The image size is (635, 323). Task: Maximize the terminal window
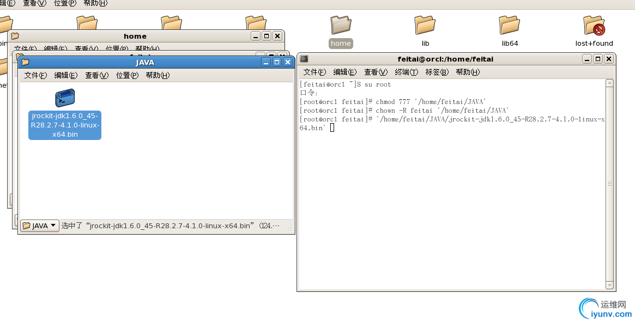click(x=598, y=59)
